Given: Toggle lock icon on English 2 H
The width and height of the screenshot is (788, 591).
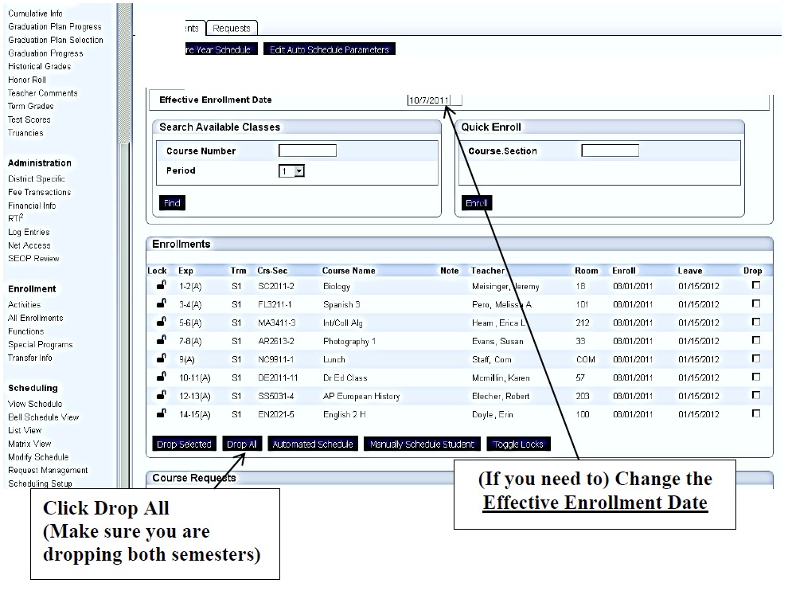Looking at the screenshot, I should pyautogui.click(x=162, y=413).
